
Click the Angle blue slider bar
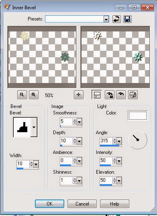110,145
